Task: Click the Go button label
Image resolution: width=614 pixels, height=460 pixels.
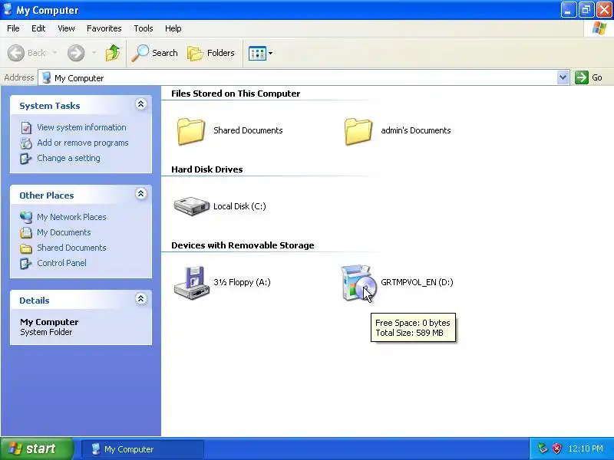Action: click(597, 78)
